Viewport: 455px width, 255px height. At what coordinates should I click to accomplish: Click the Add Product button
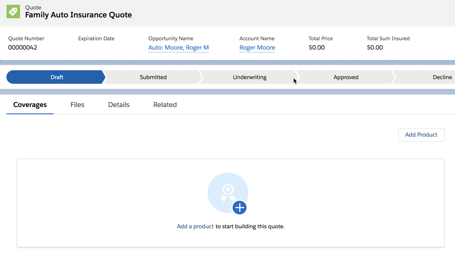tap(421, 135)
